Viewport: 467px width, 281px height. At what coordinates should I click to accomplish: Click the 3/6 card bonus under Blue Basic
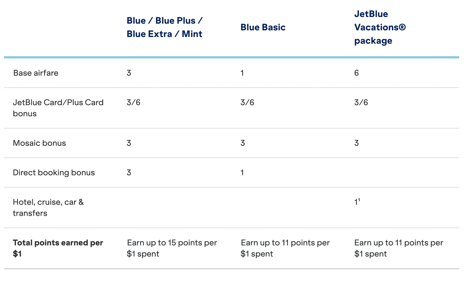(x=247, y=102)
